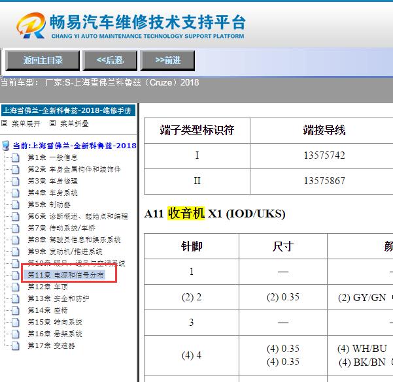Image resolution: width=393 pixels, height=382 pixels.
Task: Open 第8章 驾驶员信息和娱乐系统
Action: click(x=74, y=240)
